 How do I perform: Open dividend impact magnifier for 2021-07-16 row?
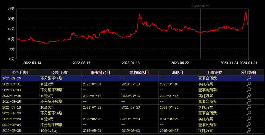(x=248, y=107)
